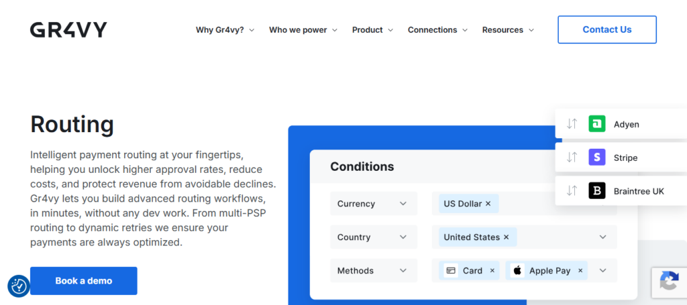Click the reorder arrows beside Stripe

(x=572, y=158)
